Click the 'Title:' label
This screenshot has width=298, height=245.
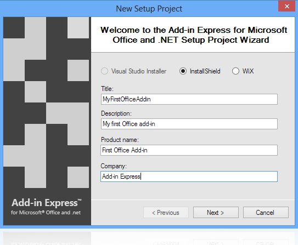107,89
